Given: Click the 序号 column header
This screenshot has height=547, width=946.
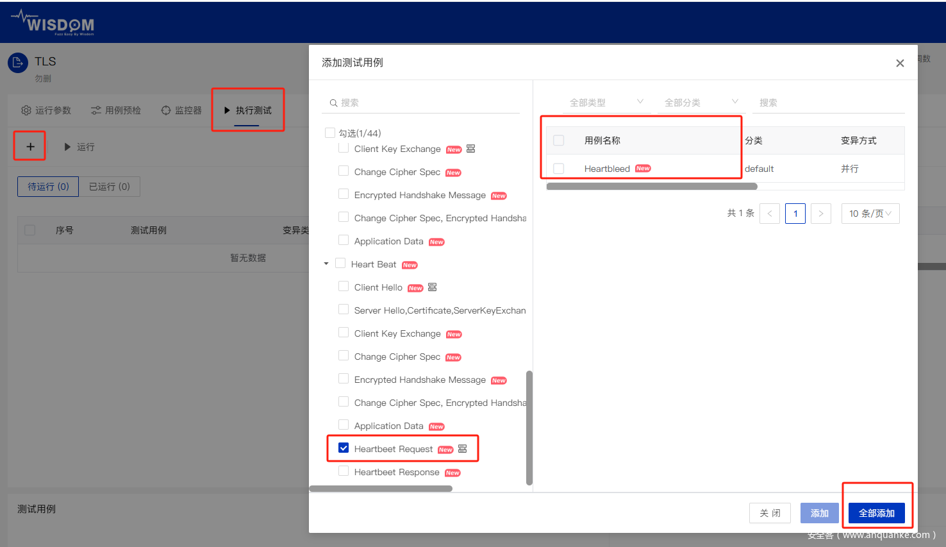Looking at the screenshot, I should tap(64, 230).
